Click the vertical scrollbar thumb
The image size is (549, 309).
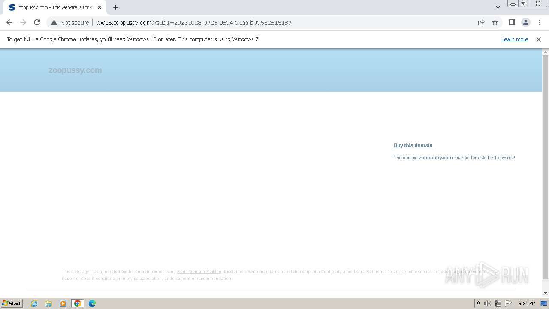click(x=546, y=167)
